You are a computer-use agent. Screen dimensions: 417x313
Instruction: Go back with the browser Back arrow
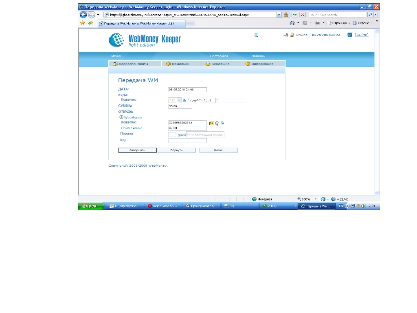point(83,15)
